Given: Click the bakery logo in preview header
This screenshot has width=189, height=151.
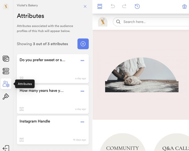Looking at the screenshot, I should pyautogui.click(x=103, y=22).
